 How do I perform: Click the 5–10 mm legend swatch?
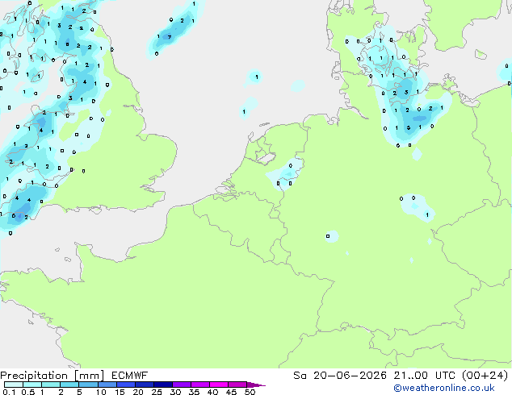[88, 385]
